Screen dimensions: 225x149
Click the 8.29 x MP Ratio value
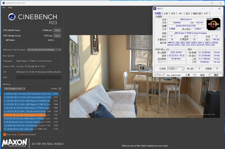(51, 40)
